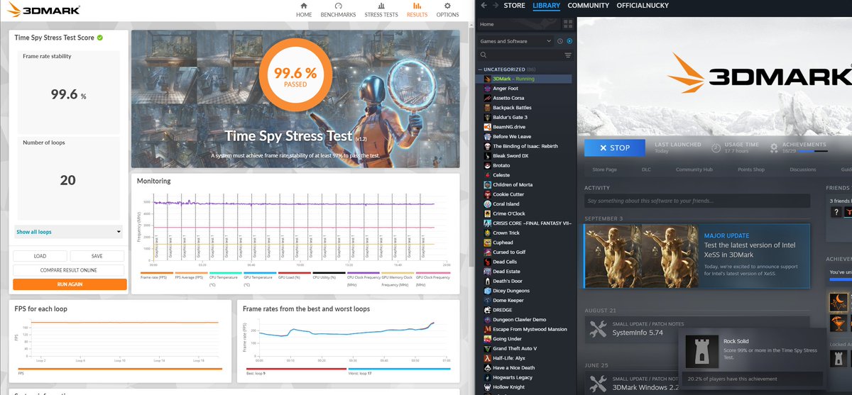The height and width of the screenshot is (395, 852).
Task: Click the library search magnifier icon
Action: (x=484, y=55)
